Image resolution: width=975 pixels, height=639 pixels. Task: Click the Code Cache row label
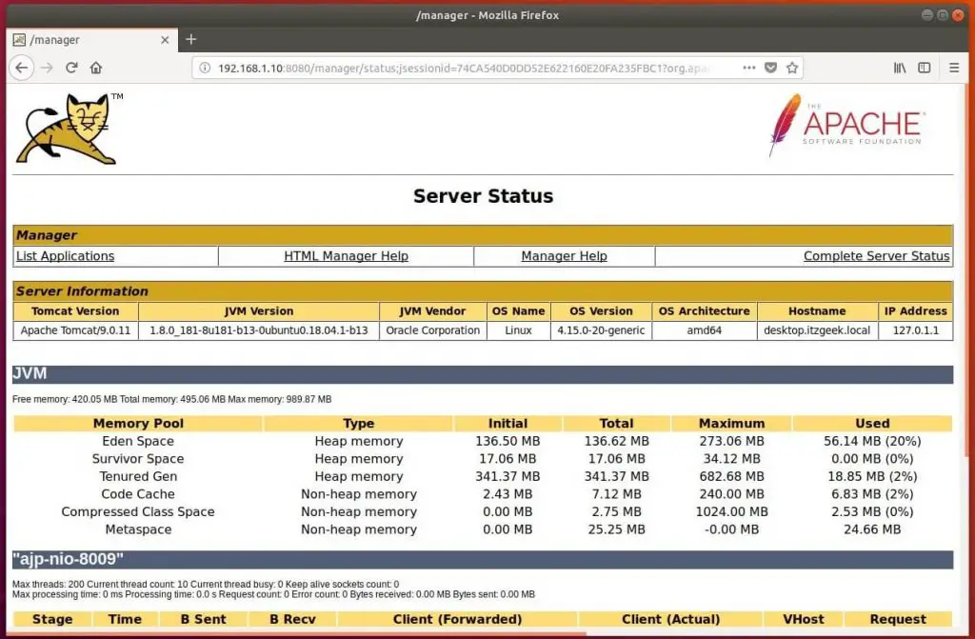pyautogui.click(x=138, y=494)
